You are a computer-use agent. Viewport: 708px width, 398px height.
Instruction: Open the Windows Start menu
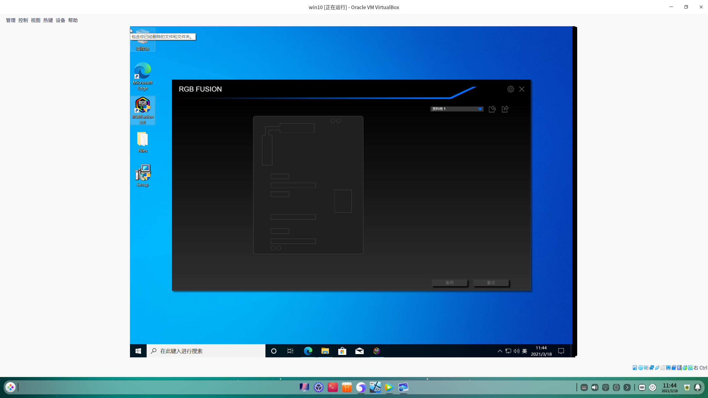(138, 351)
